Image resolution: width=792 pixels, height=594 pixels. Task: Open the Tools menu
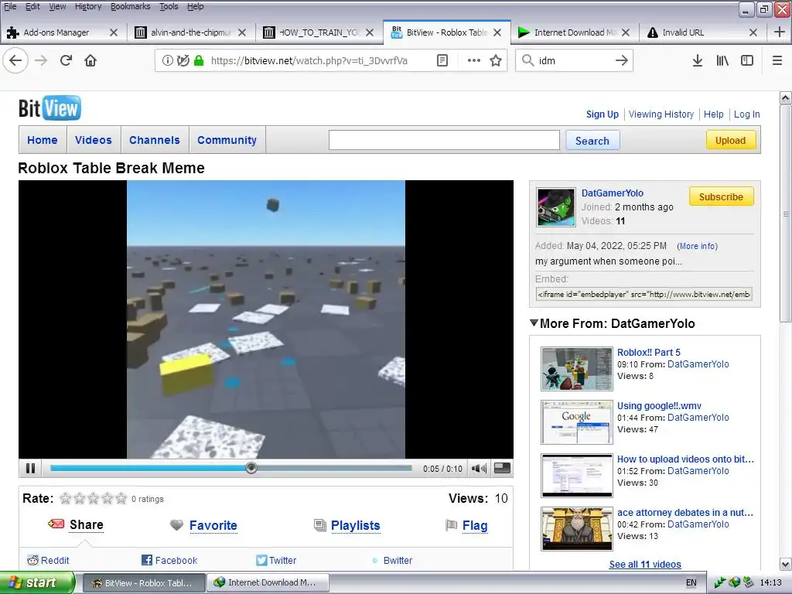pyautogui.click(x=169, y=6)
